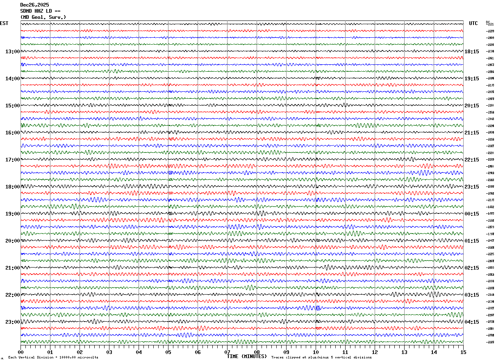Click the 19:15 UTC time label
The image size is (496, 363).
point(472,79)
